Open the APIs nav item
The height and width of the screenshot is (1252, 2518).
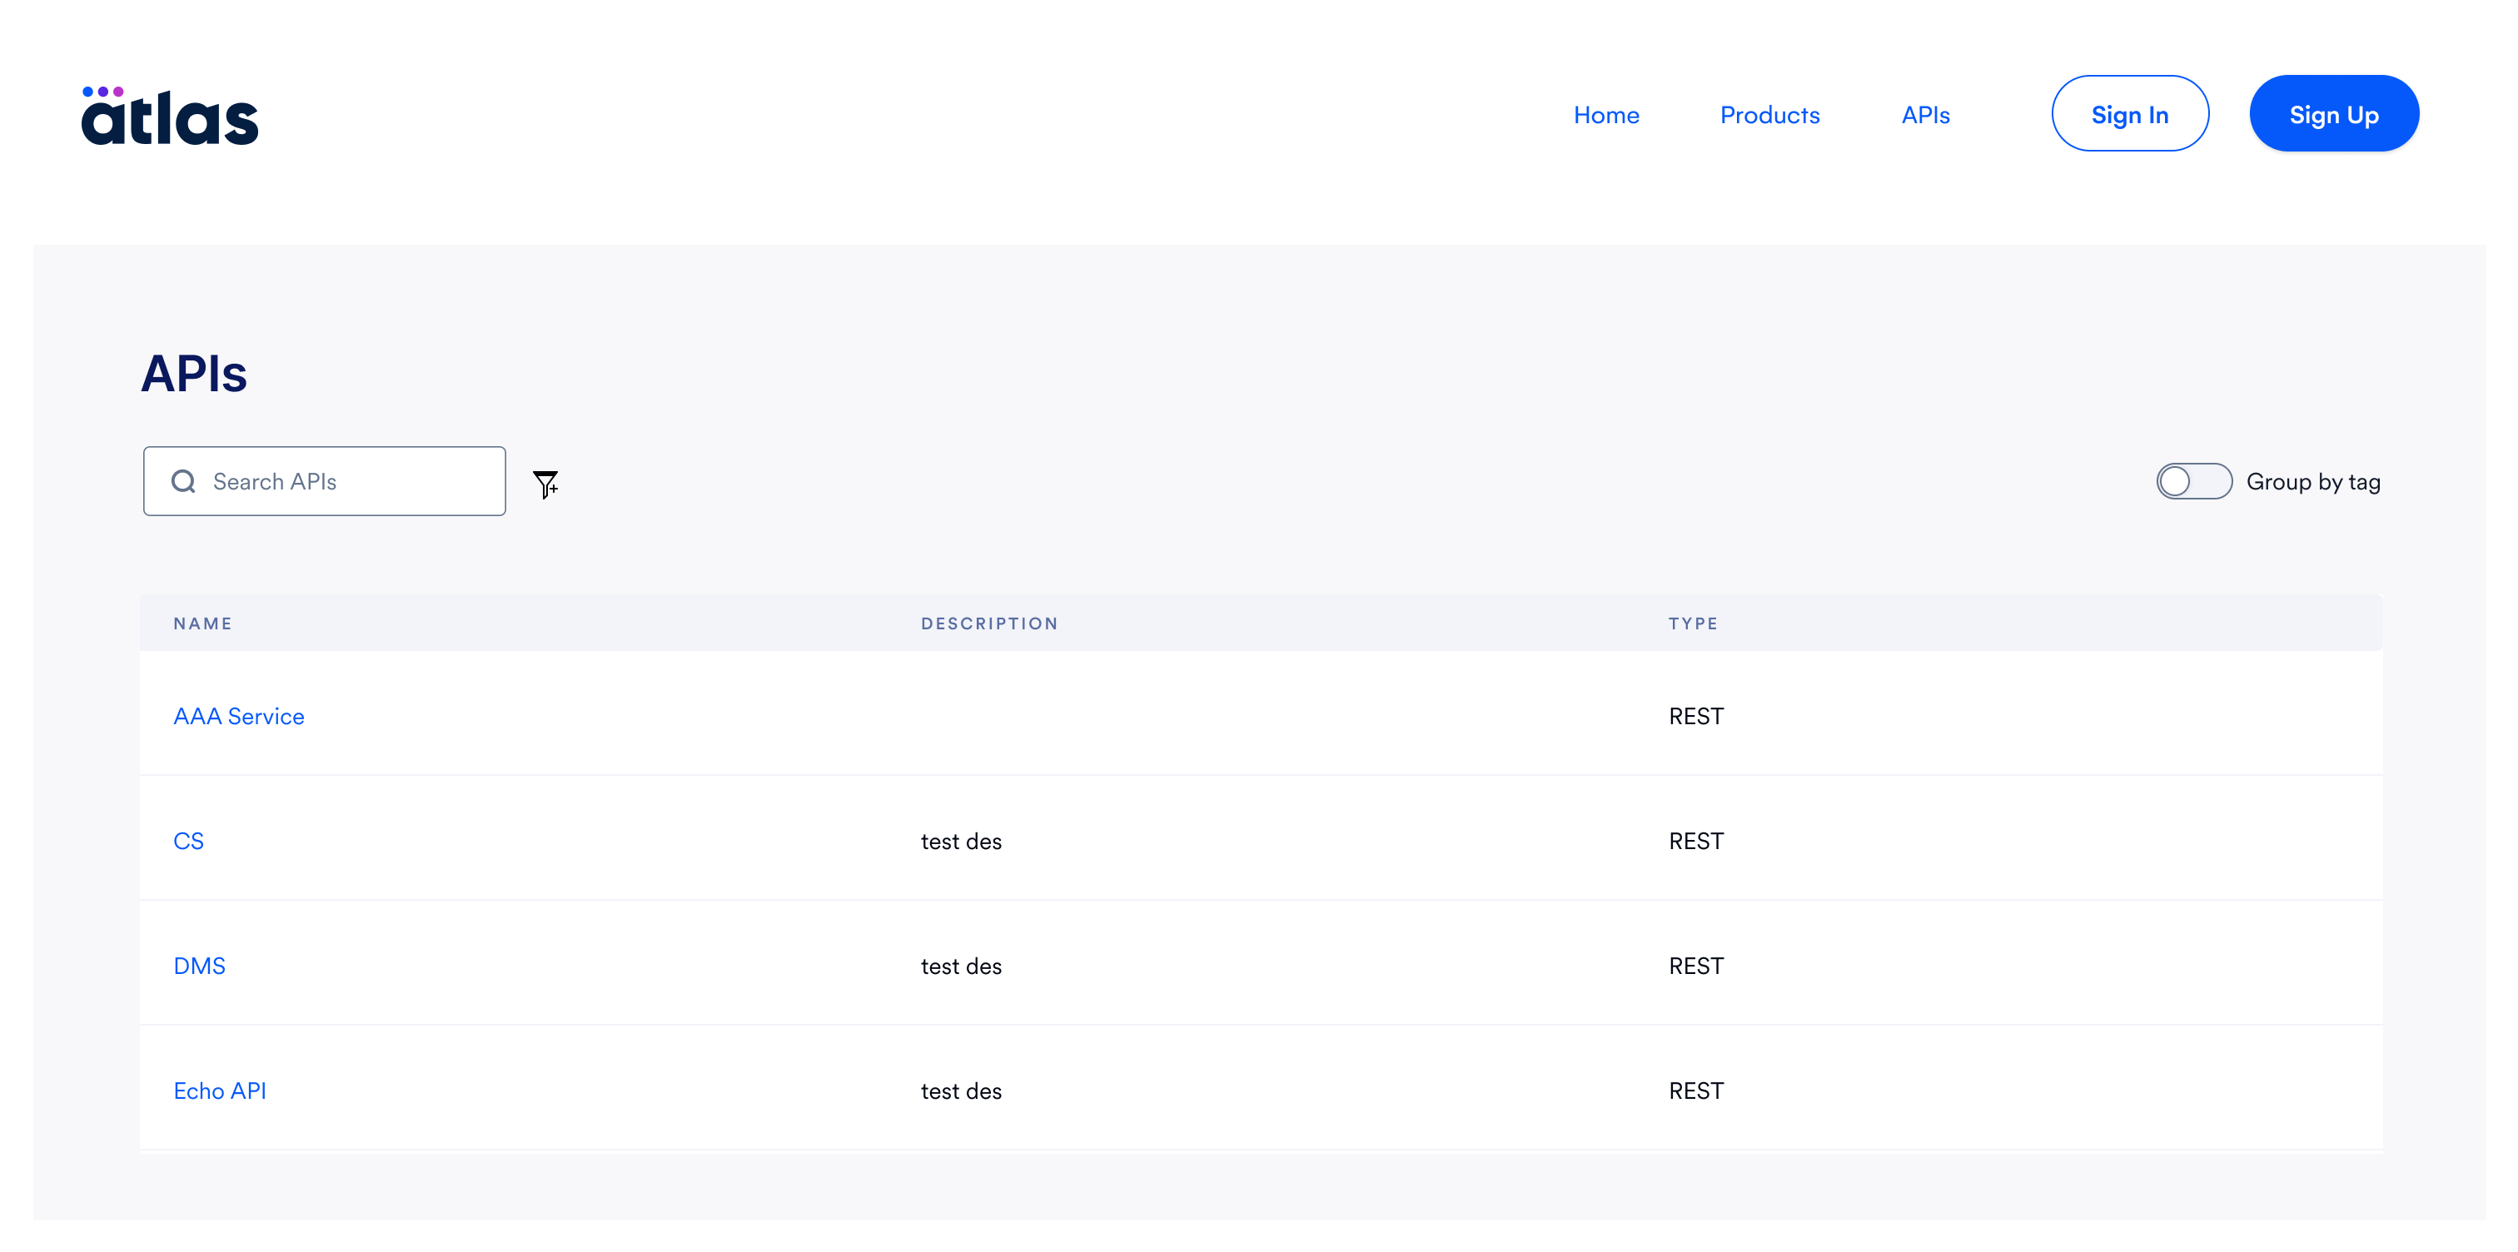tap(1924, 116)
